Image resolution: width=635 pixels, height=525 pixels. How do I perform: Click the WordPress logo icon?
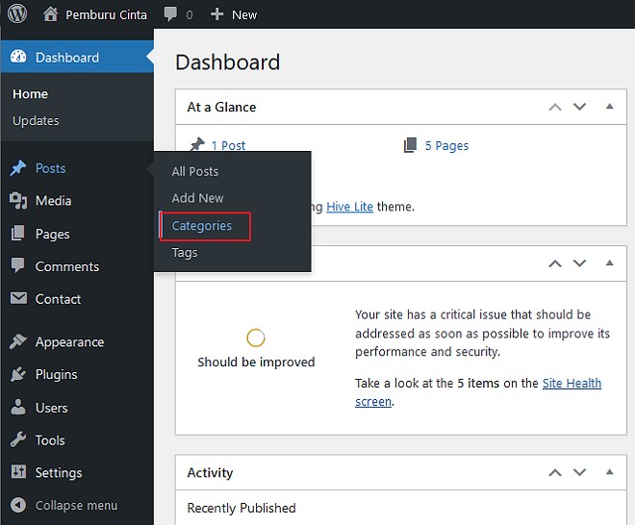(17, 14)
